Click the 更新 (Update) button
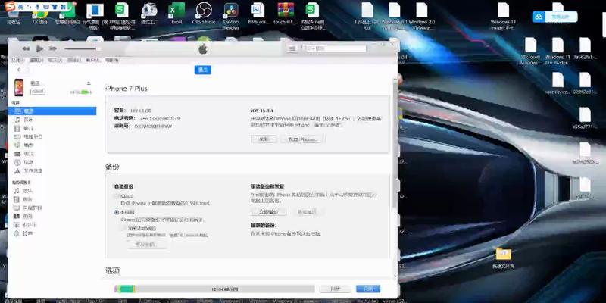 click(264, 139)
